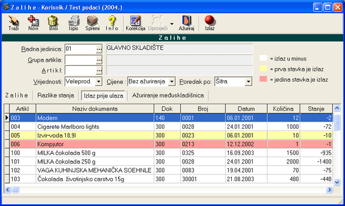Open Artikl lookup ellipsis button
Viewport: 345px width, 206px height.
click(99, 70)
